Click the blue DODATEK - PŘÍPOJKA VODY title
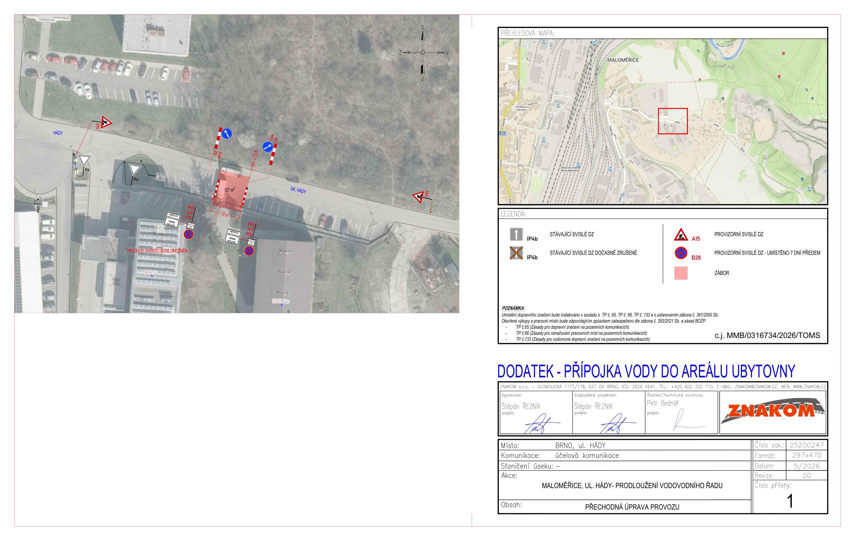The height and width of the screenshot is (539, 853). (646, 371)
